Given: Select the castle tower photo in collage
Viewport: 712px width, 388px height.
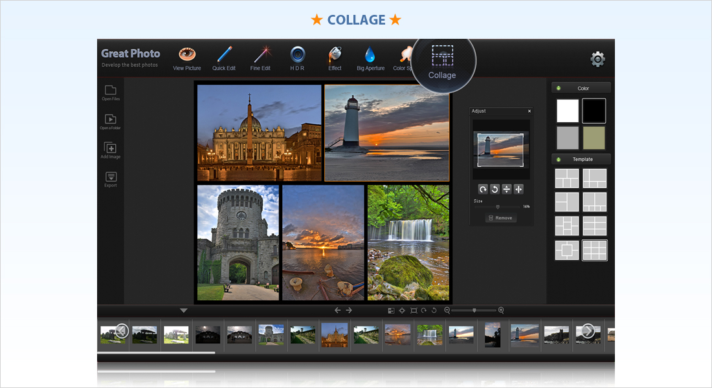Looking at the screenshot, I should [x=238, y=242].
